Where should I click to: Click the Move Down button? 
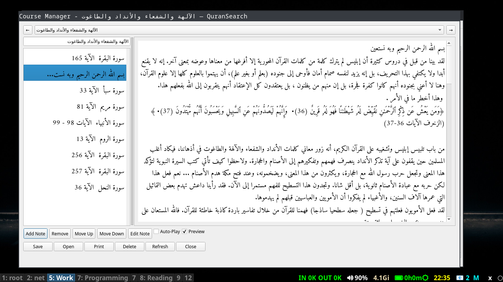(112, 234)
